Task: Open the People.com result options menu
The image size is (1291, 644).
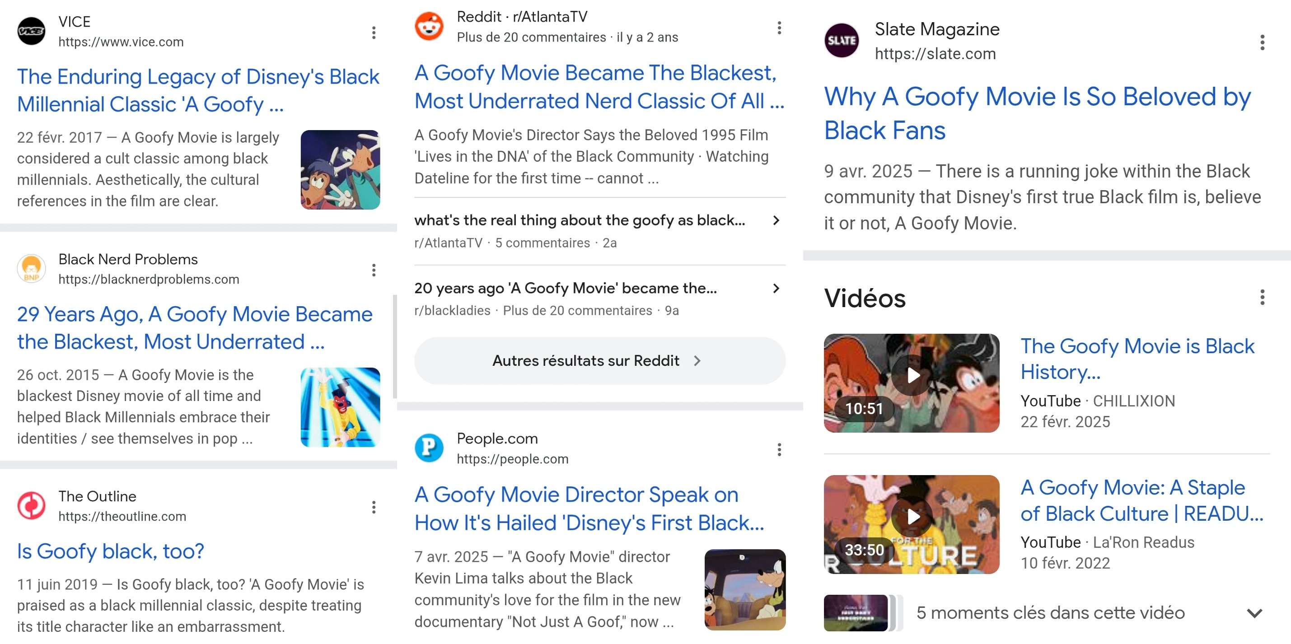Action: click(x=779, y=449)
